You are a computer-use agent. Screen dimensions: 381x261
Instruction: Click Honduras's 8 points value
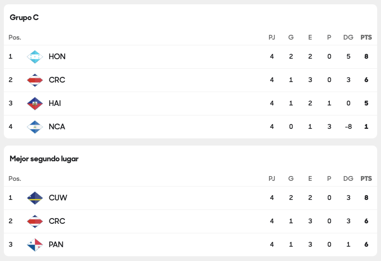366,56
